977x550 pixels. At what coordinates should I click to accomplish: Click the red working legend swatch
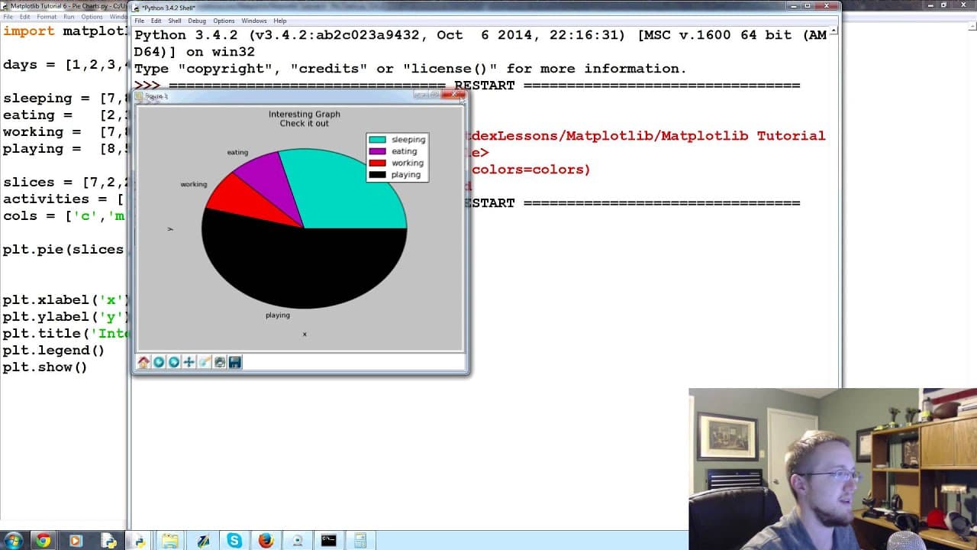(377, 163)
